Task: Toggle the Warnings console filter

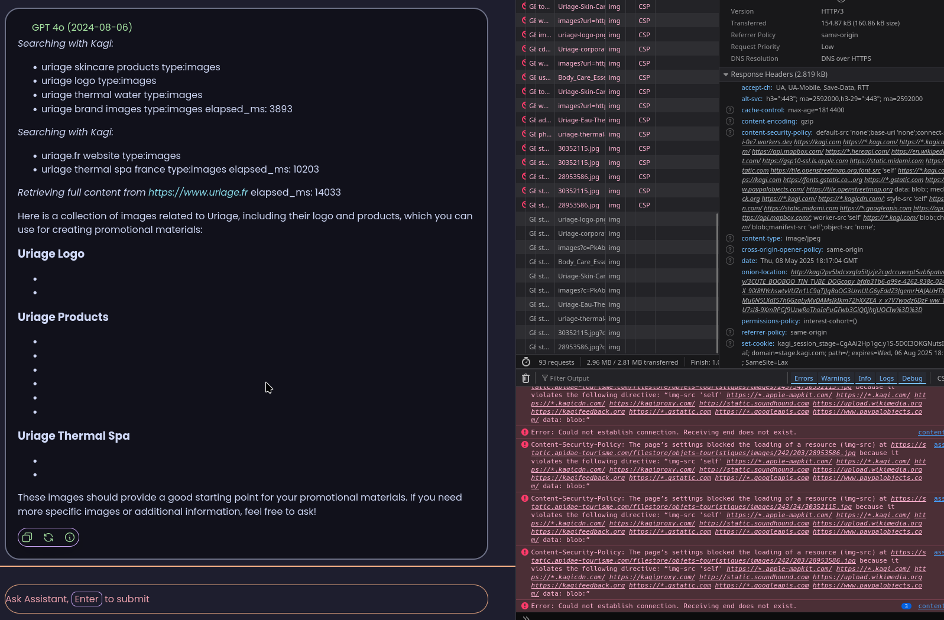Action: pos(835,378)
